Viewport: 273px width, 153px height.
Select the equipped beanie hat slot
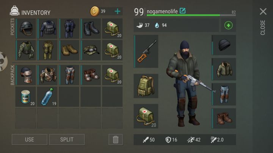(x=224, y=45)
